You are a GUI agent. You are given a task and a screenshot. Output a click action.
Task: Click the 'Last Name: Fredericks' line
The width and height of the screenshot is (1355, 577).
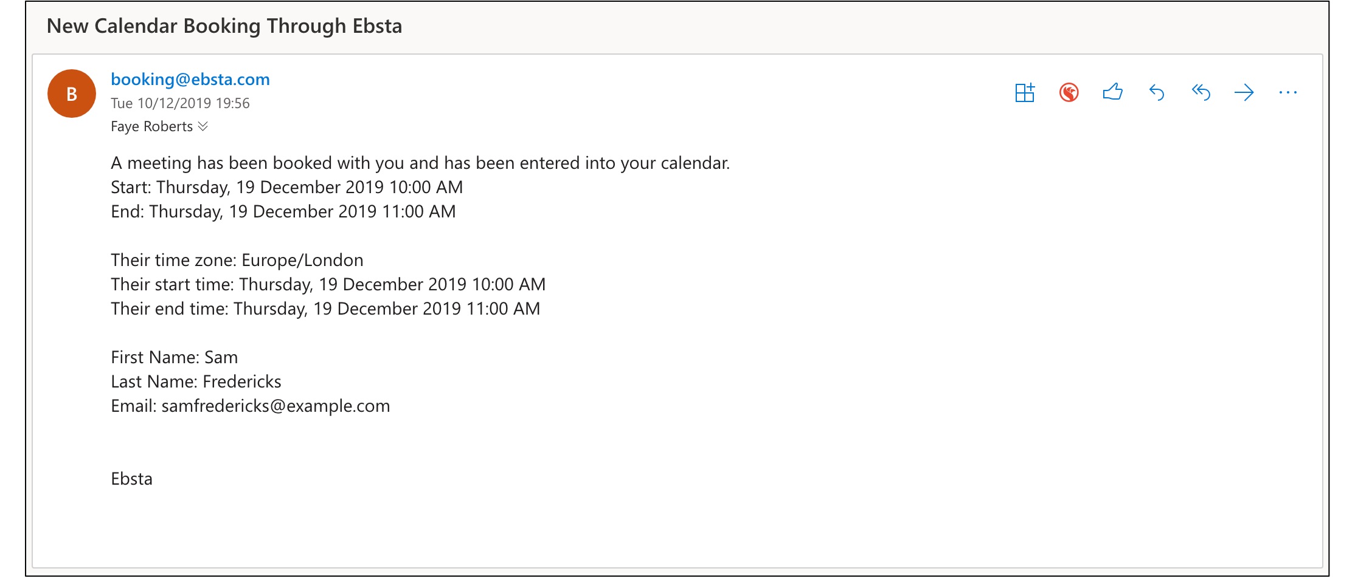(x=196, y=381)
